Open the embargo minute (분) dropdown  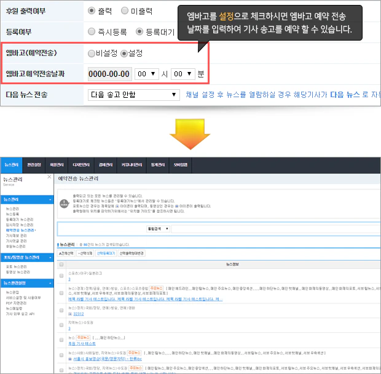183,74
